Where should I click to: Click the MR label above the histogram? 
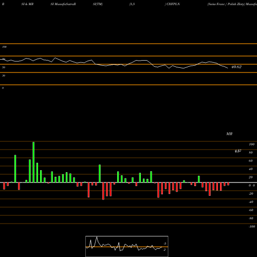(x=229, y=134)
